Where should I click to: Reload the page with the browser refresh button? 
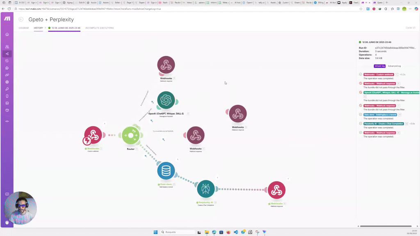9,9
